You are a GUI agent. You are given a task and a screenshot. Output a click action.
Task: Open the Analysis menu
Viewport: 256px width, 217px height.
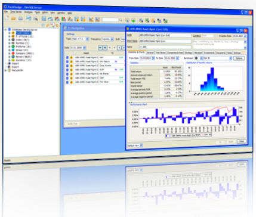pyautogui.click(x=28, y=12)
